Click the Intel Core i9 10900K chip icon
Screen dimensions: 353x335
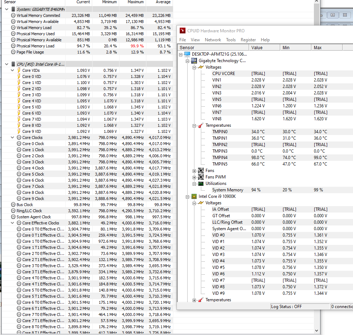194,196
